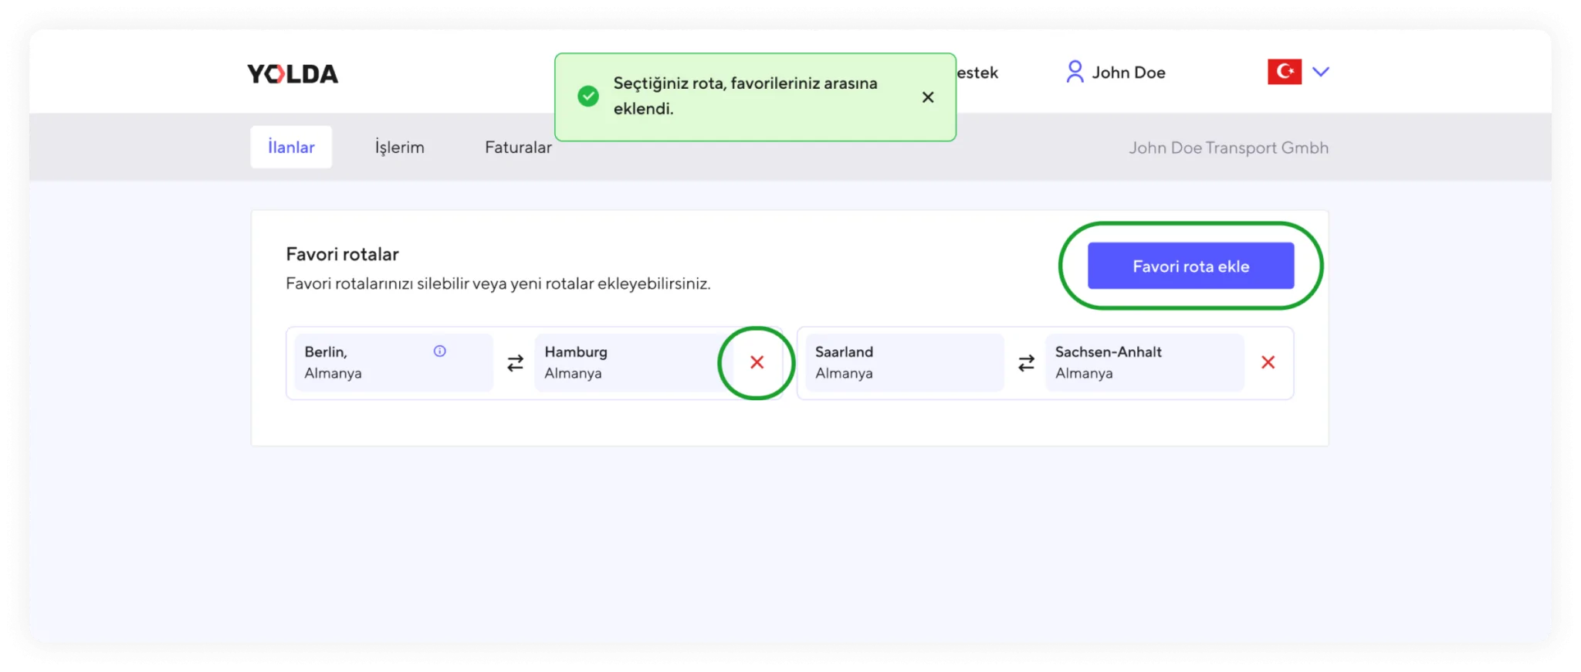Expand the language dropdown chevron

pos(1321,72)
